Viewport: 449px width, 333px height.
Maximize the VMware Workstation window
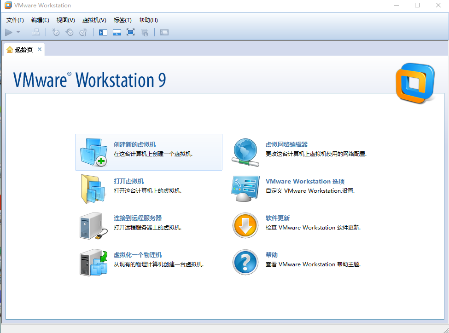point(417,5)
